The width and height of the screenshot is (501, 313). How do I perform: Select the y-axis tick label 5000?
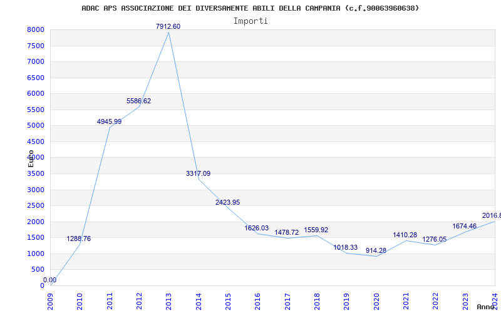tap(36, 126)
